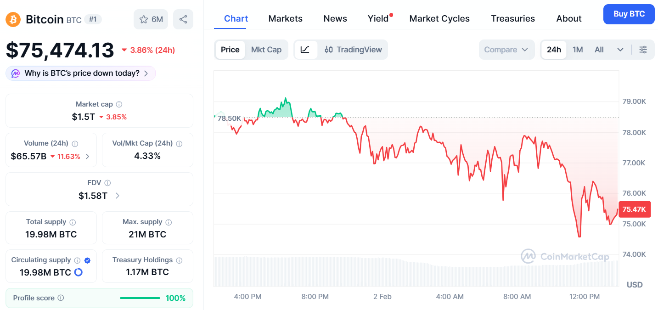Expand more time range options chevron
This screenshot has height=310, width=658.
(x=620, y=50)
